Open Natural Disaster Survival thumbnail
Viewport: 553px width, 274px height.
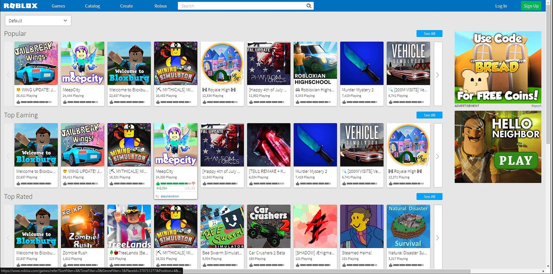[408, 226]
